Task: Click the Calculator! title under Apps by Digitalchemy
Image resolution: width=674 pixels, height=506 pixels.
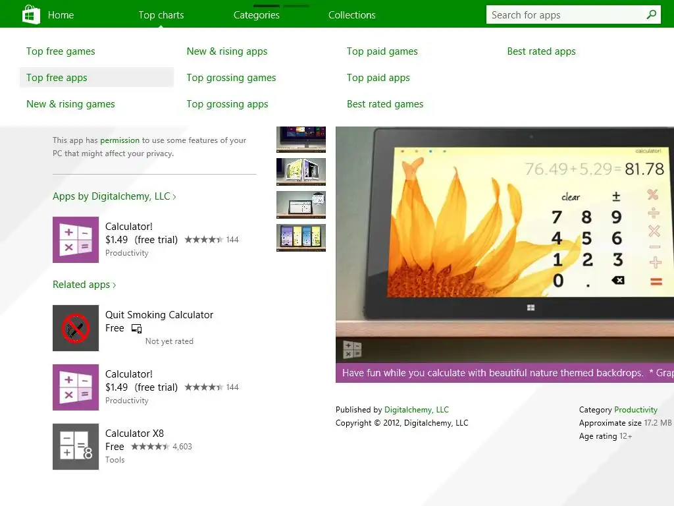Action: click(x=129, y=227)
